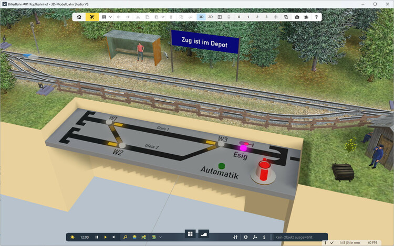The height and width of the screenshot is (246, 394).
Task: Select camera preset 1
Action: [248, 17]
